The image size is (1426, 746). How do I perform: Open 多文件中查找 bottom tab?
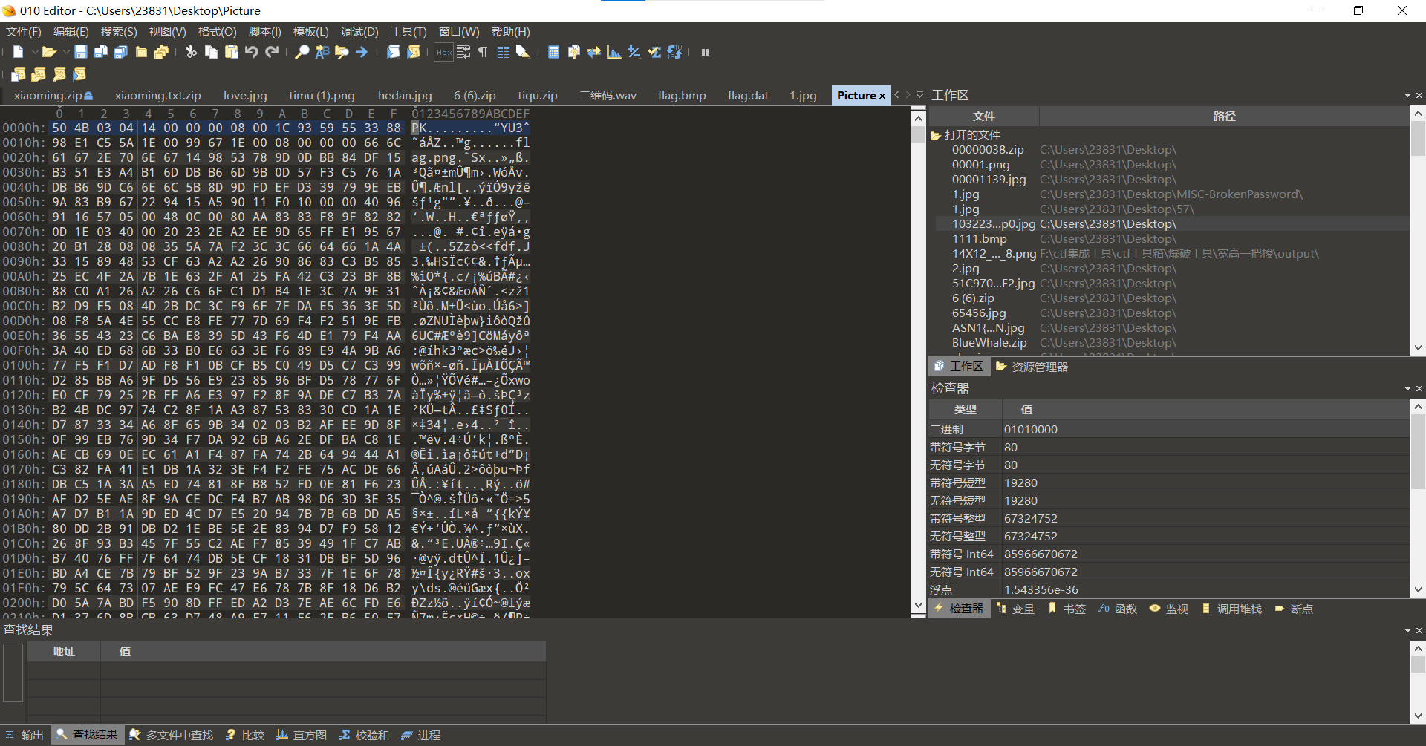click(x=171, y=735)
